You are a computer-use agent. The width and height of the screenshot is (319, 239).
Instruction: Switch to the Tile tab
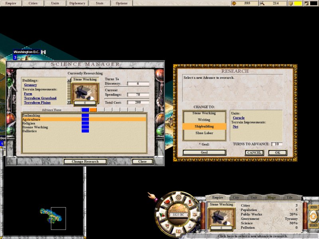tap(289, 197)
